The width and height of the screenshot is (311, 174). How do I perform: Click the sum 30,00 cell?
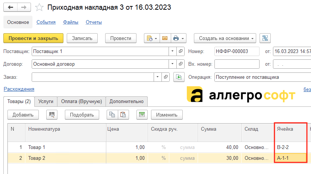click(220, 158)
